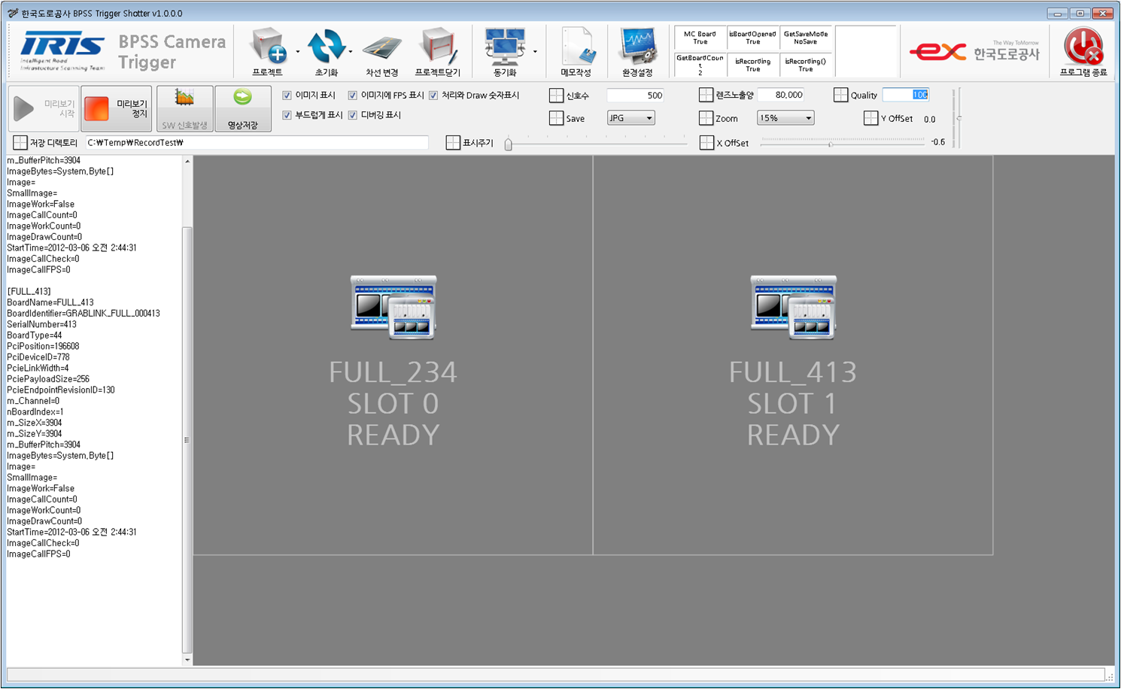1121x689 pixels.
Task: Click the square button beside Zoom
Action: coord(706,118)
